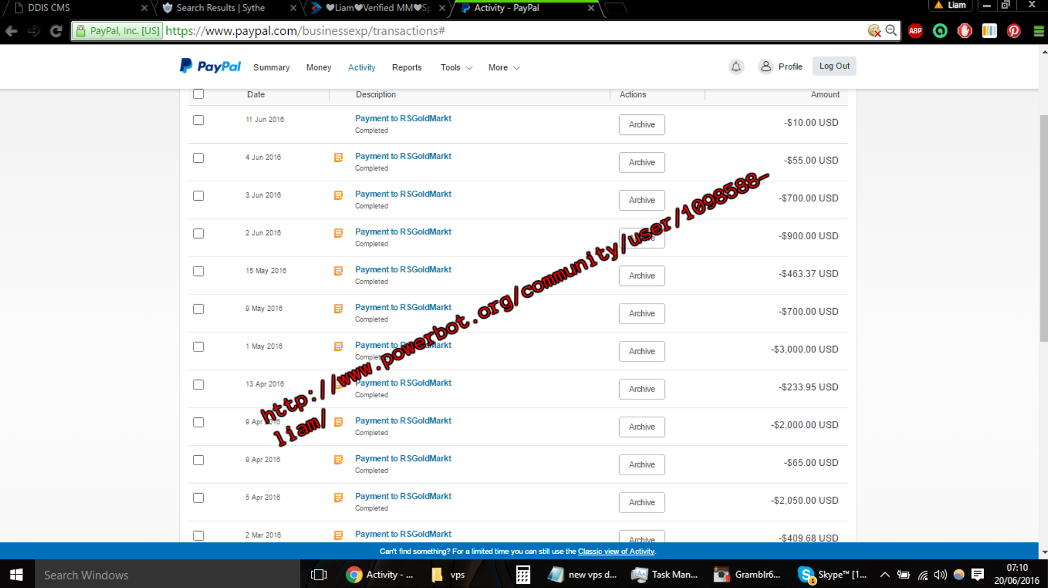Switch to the Search Results Sythe tab
This screenshot has height=588, width=1048.
pos(227,8)
